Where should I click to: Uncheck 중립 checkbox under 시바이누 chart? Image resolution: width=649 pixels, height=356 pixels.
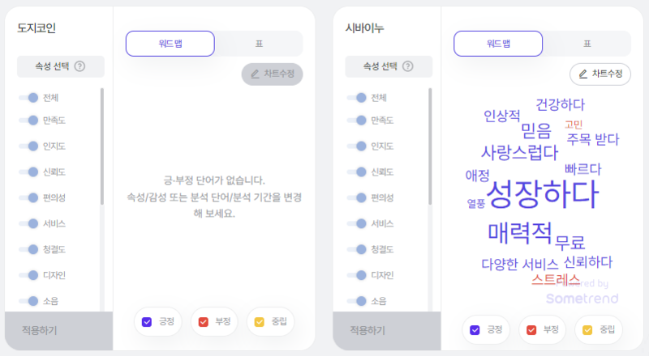[x=587, y=330]
